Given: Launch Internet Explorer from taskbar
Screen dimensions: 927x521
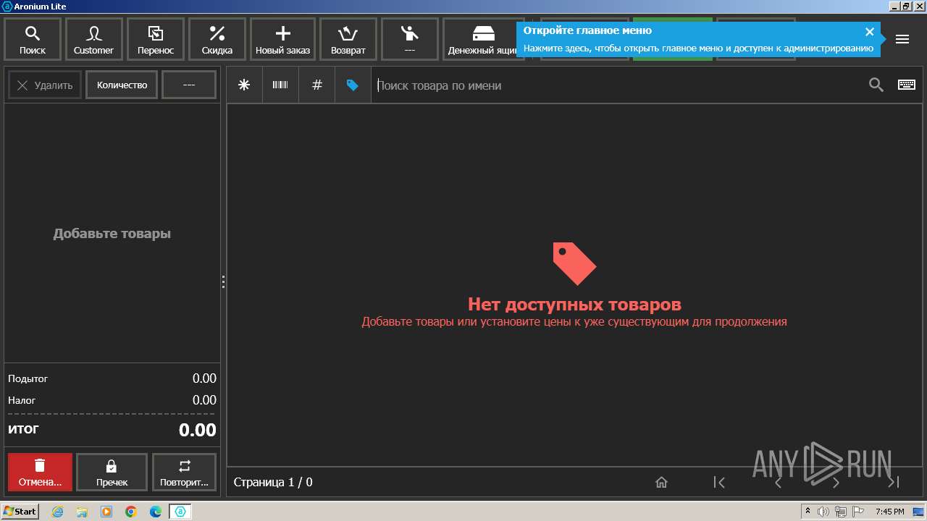Looking at the screenshot, I should [x=57, y=512].
